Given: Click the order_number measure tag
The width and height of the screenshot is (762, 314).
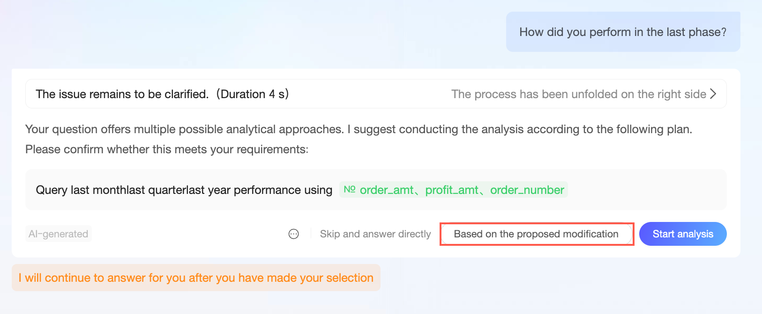Looking at the screenshot, I should (527, 190).
